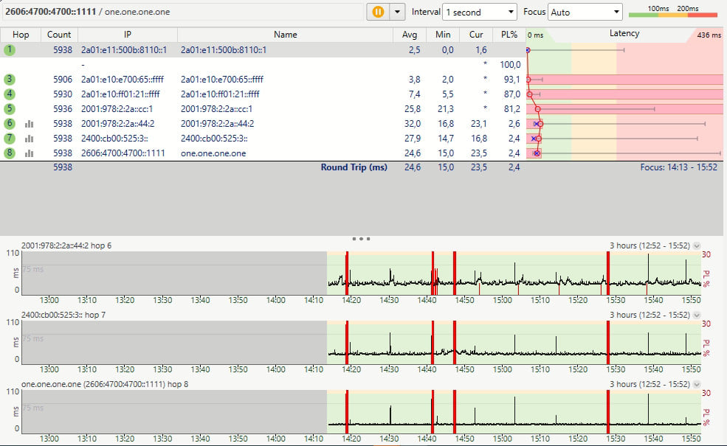Image resolution: width=727 pixels, height=446 pixels.
Task: Toggle the hop 6 timeline graph icon
Action: (x=30, y=124)
